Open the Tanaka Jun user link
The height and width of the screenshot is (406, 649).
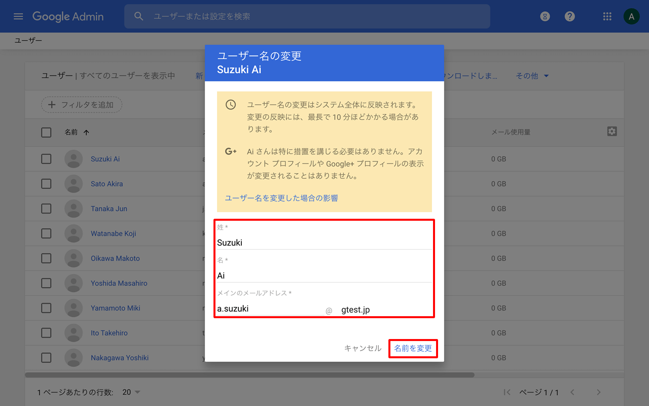[x=109, y=209]
